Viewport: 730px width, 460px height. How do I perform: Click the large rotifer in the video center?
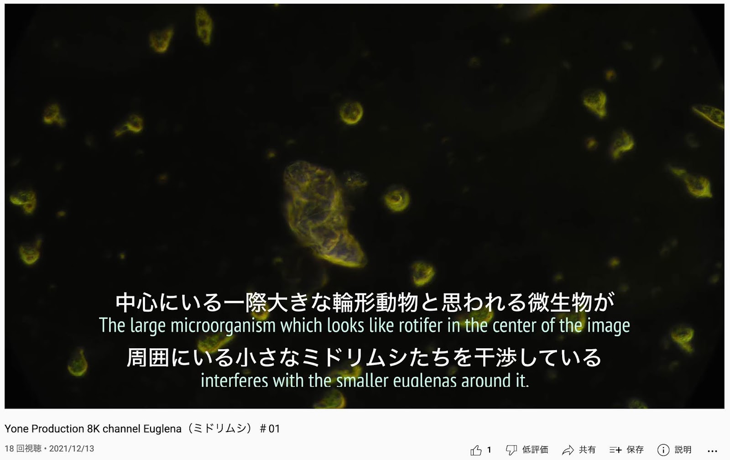pos(323,214)
